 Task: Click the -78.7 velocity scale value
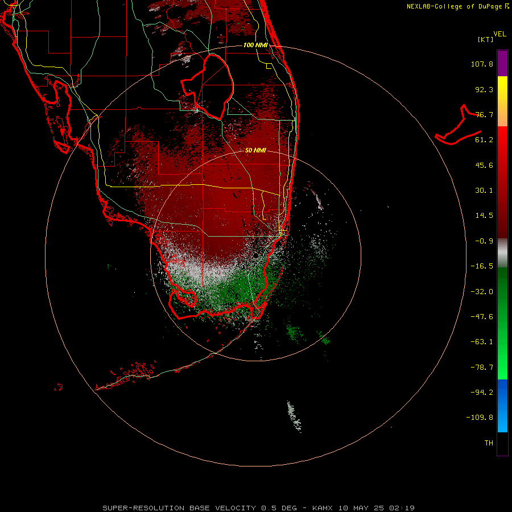(x=482, y=368)
